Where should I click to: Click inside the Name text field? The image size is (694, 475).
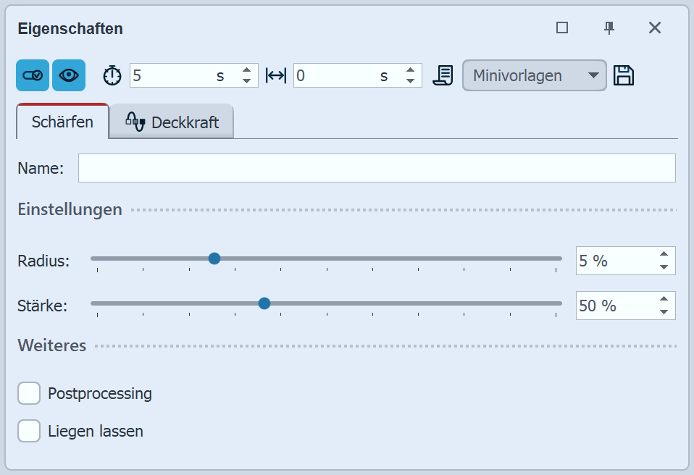(x=377, y=167)
